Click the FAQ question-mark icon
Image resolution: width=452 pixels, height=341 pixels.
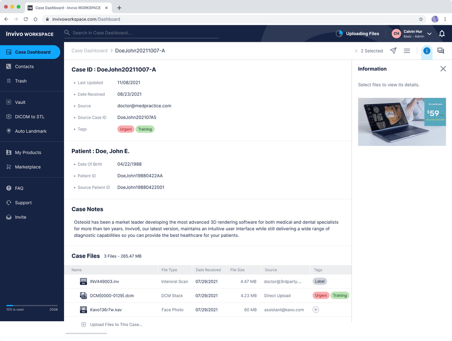(9, 188)
